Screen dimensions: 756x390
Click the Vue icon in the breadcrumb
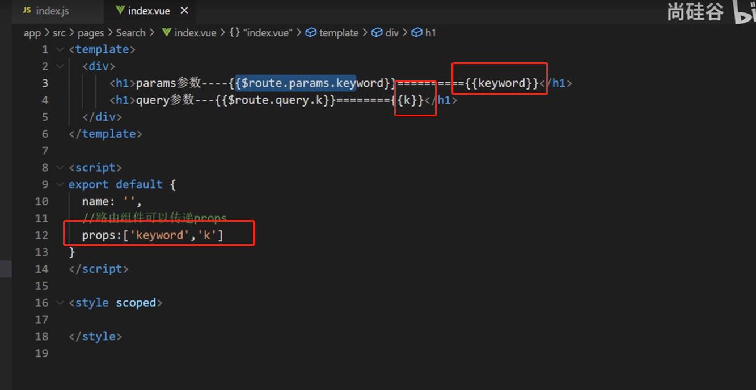166,33
